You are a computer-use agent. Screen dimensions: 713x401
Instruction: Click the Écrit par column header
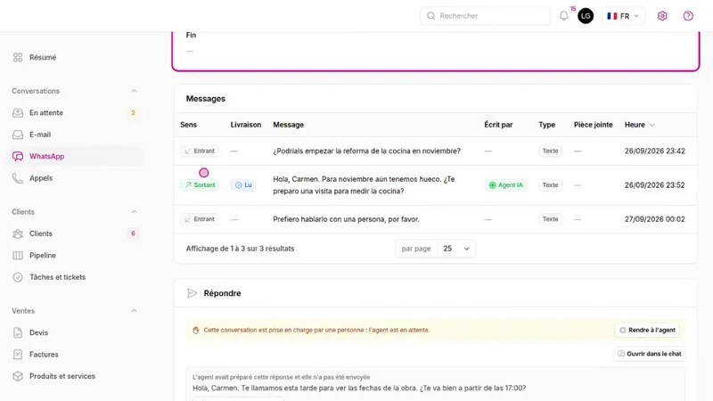click(498, 125)
